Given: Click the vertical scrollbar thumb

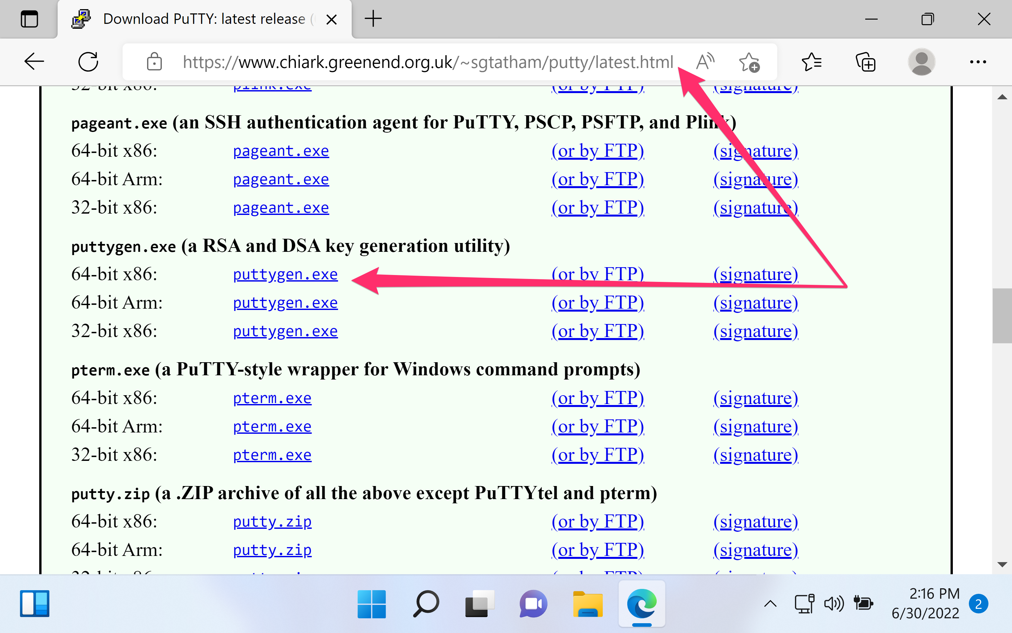Looking at the screenshot, I should point(1002,316).
